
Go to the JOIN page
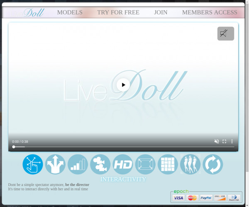(161, 12)
